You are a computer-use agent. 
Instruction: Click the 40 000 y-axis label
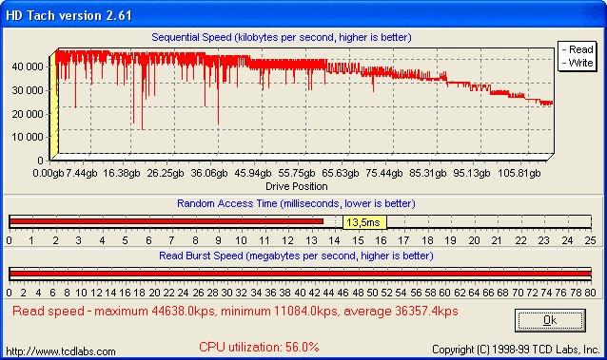point(28,66)
